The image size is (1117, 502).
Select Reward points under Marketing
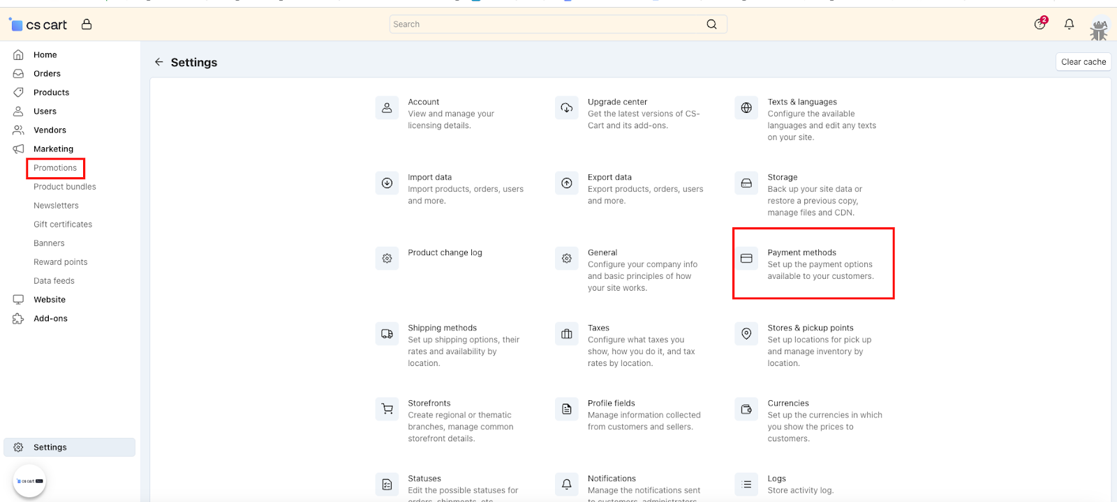[61, 262]
